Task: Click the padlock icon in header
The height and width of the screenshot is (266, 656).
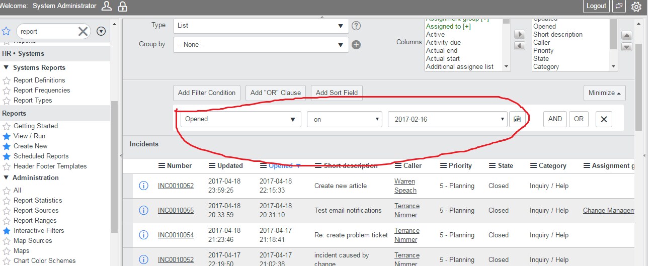Action: (x=122, y=6)
